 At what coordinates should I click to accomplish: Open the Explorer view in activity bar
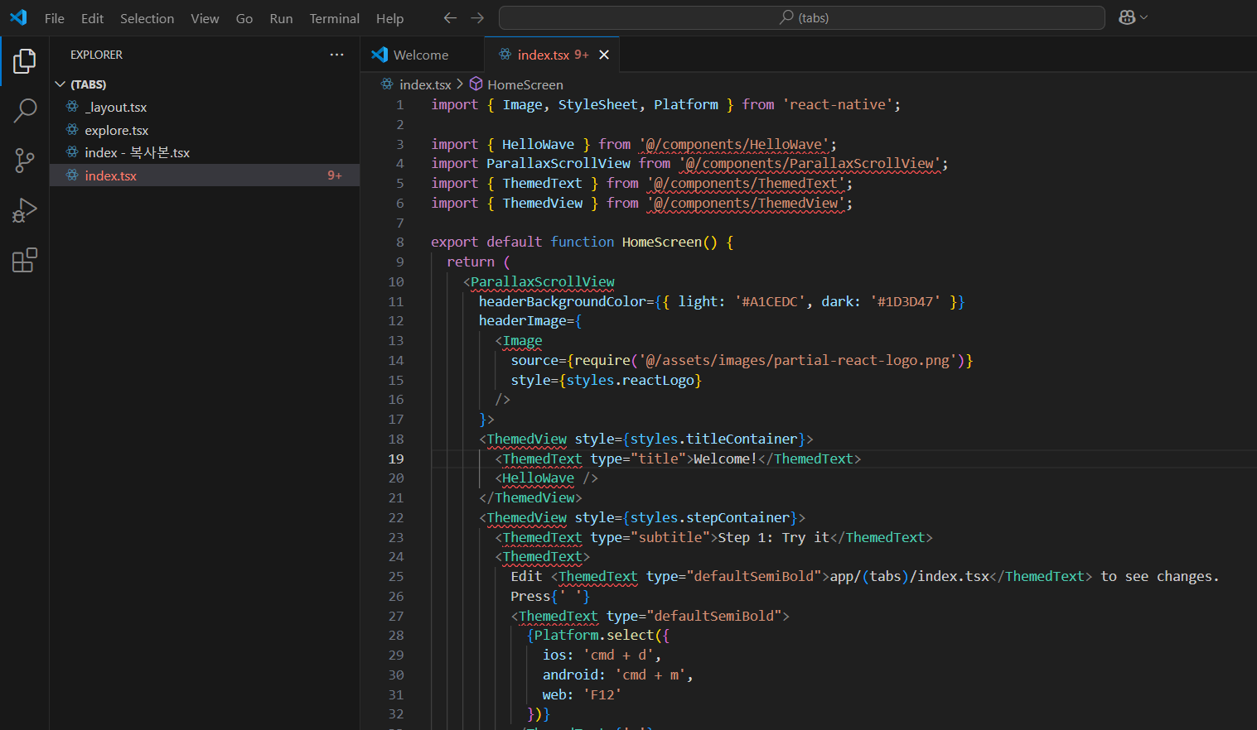click(x=25, y=60)
